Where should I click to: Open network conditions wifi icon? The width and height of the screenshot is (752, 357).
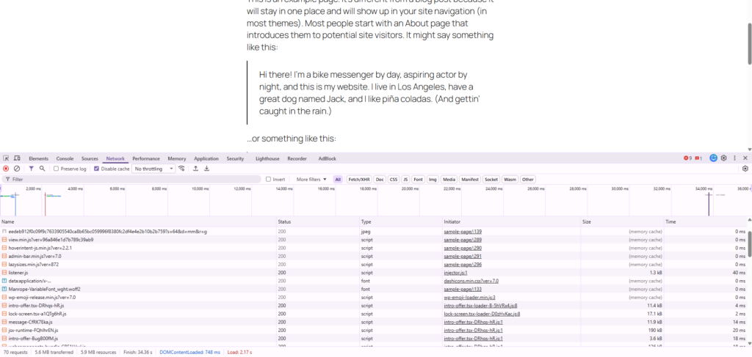coord(181,169)
